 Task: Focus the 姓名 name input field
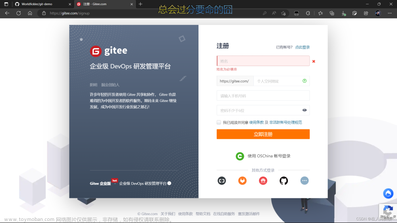[263, 61]
